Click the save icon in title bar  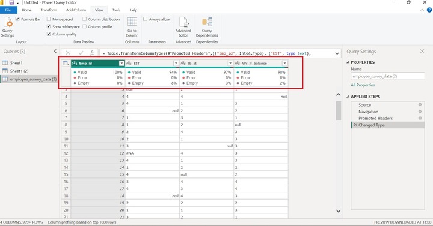[11, 2]
